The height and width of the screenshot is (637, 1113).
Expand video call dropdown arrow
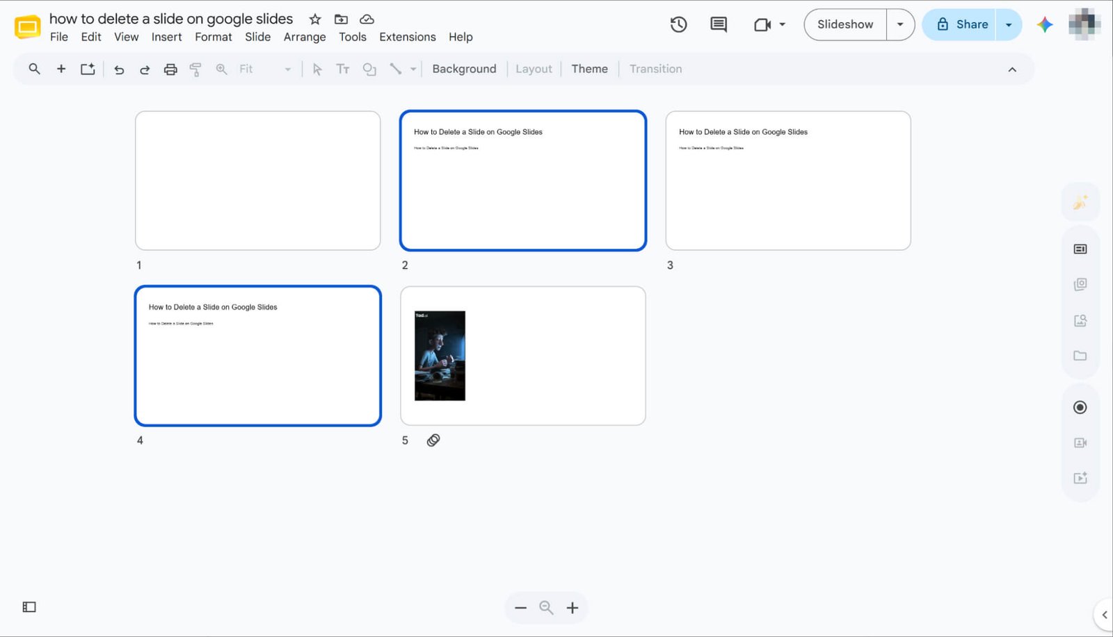point(783,24)
